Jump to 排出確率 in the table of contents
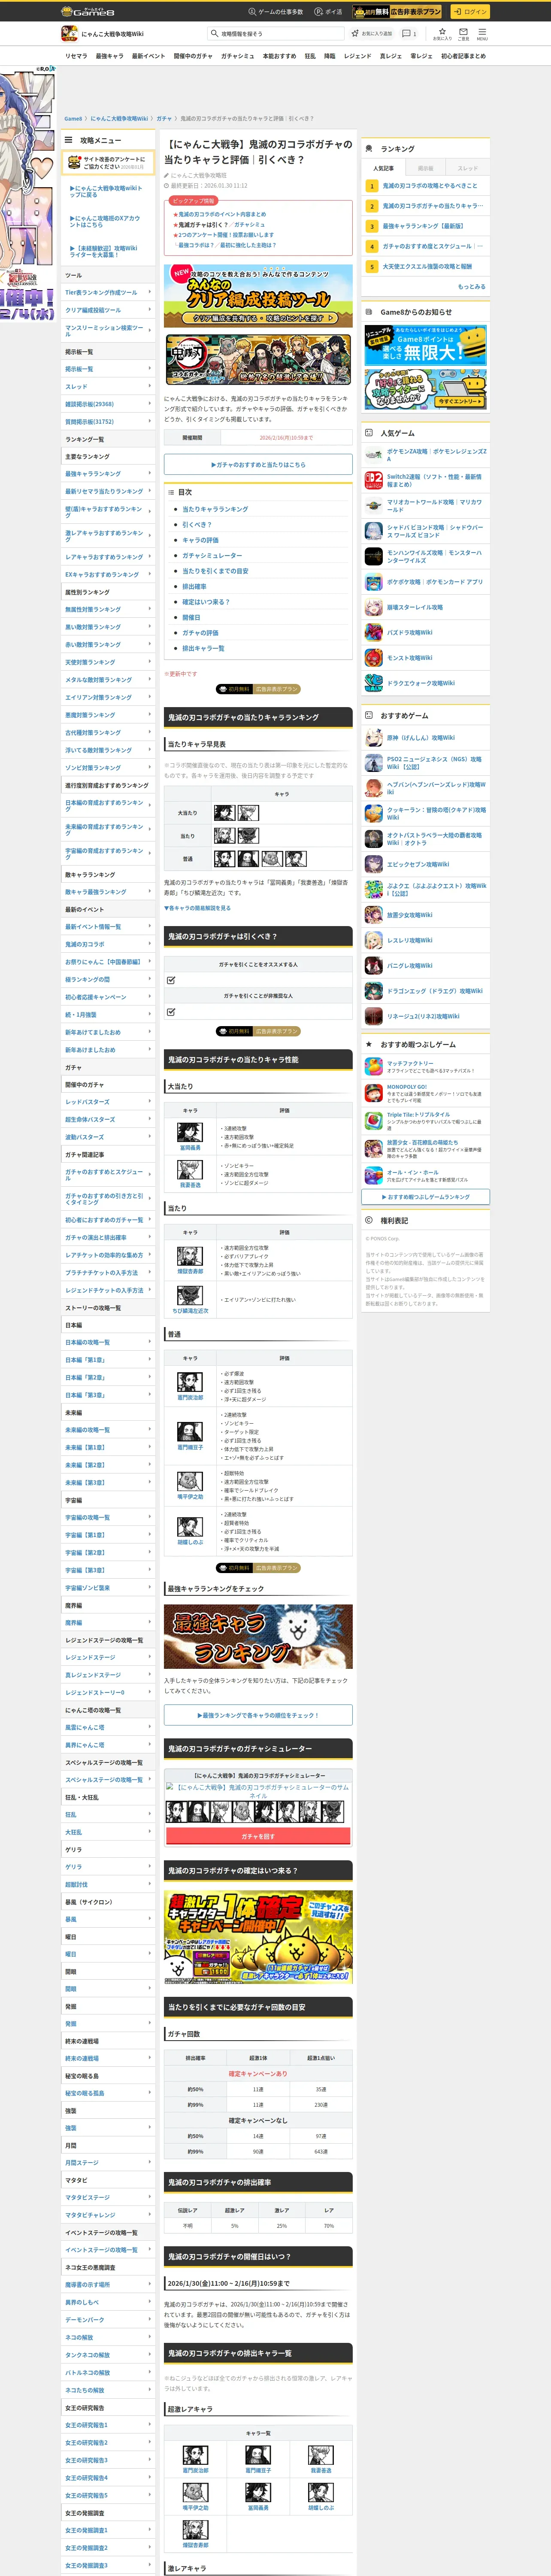 click(194, 587)
